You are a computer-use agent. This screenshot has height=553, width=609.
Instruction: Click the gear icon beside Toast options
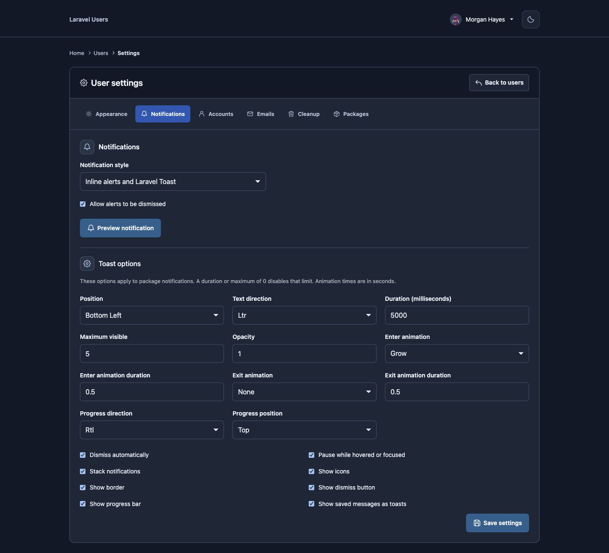click(87, 264)
